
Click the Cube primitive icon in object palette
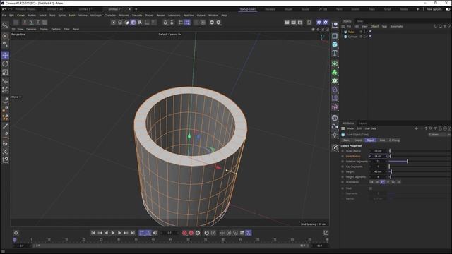tap(335, 44)
